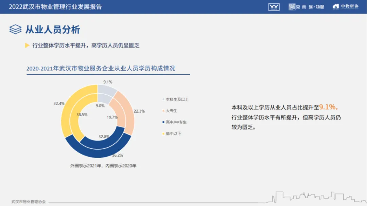
Task: Click the 克而瑞·物管 logo in the header
Action: click(x=306, y=7)
